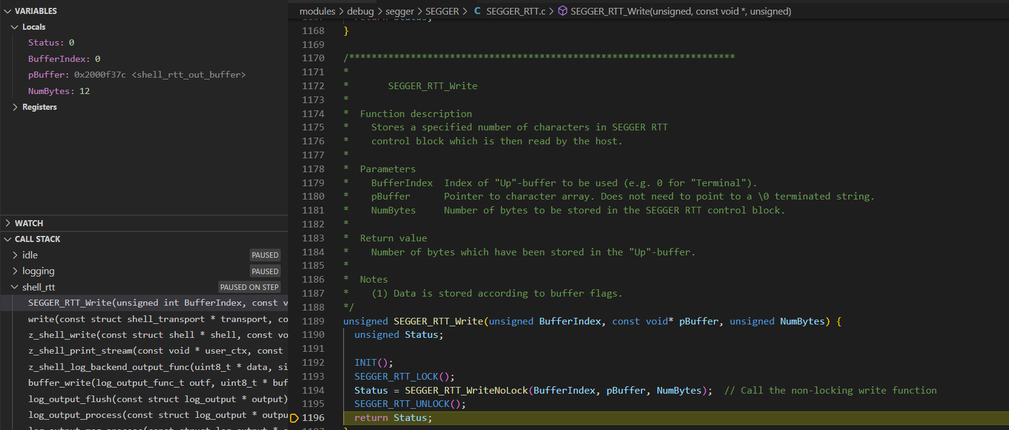Screen dimensions: 1009x430
Task: Select the log_output_process stack frame
Action: (144, 415)
